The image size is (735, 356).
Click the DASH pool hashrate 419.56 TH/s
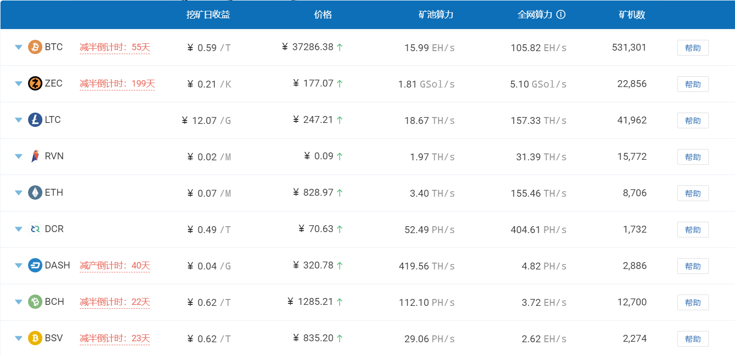[427, 267]
